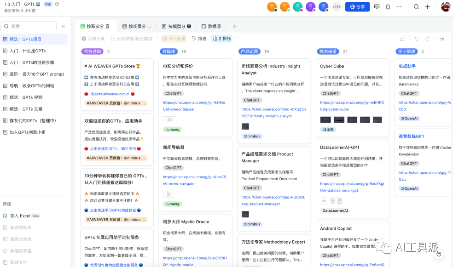
Task: Click 新建仪表盘 to create a dashboard
Action: [17, 251]
